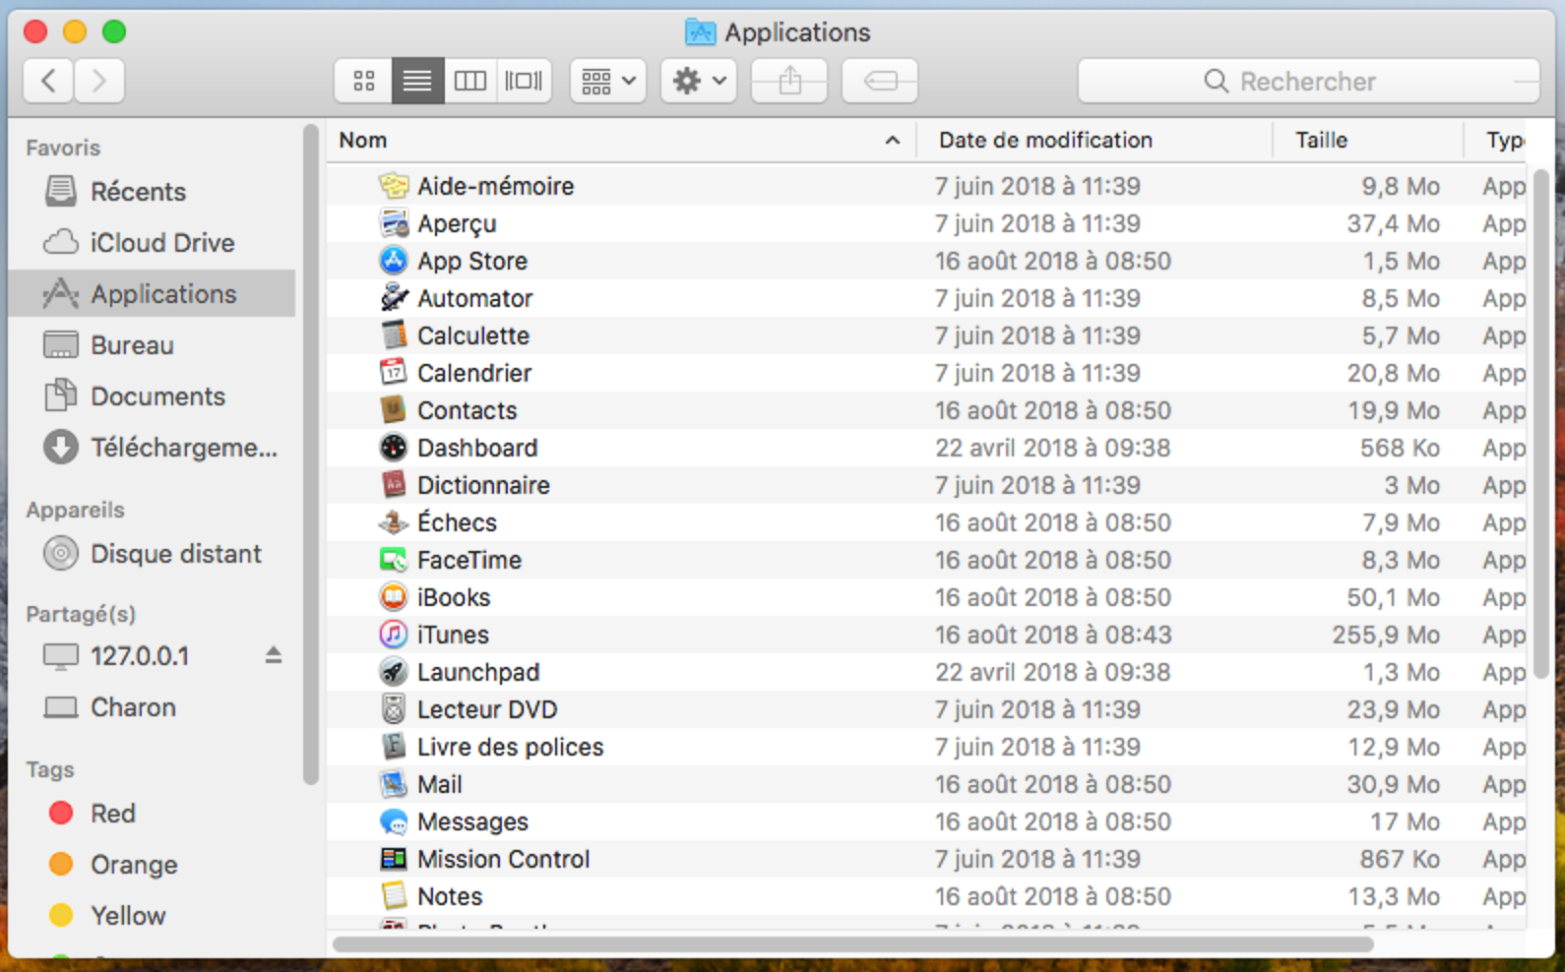The width and height of the screenshot is (1565, 972).
Task: Click the App Store app icon
Action: [x=394, y=261]
